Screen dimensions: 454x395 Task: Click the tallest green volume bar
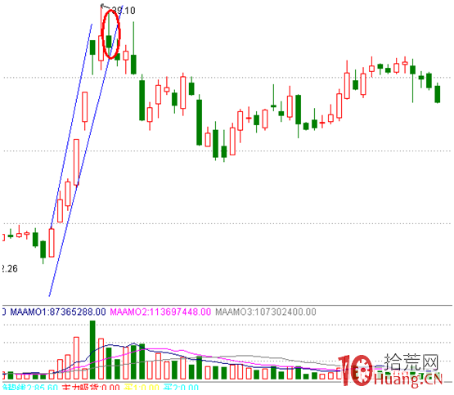pos(92,350)
